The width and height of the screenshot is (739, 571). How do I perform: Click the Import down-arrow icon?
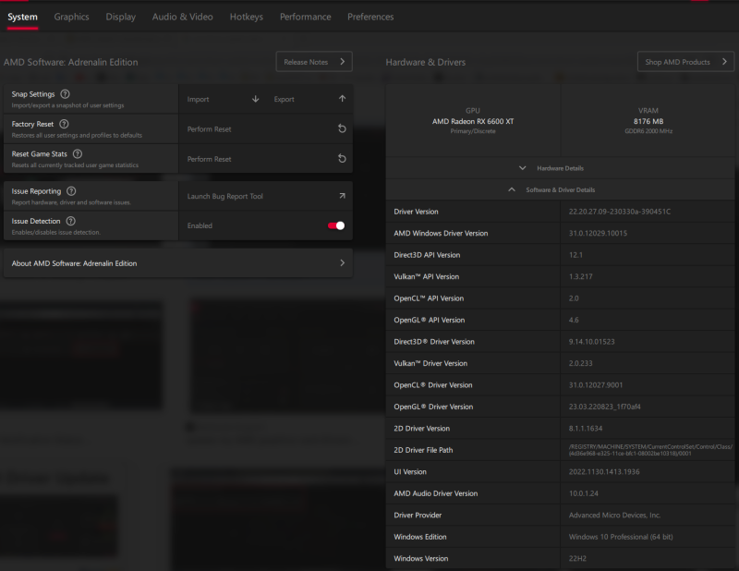click(256, 99)
